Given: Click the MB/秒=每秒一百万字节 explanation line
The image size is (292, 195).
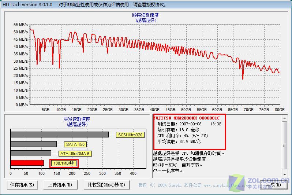Looking at the screenshot, I should pos(177,165).
